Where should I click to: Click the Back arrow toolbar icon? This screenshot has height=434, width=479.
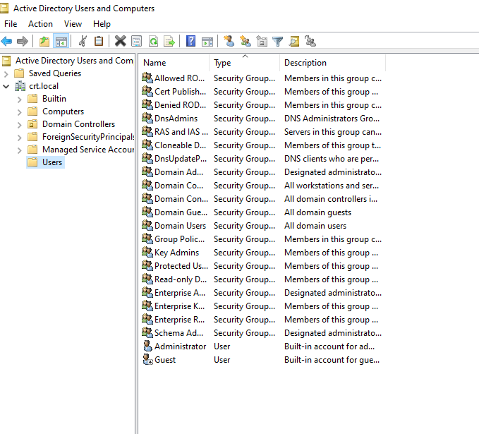click(7, 41)
